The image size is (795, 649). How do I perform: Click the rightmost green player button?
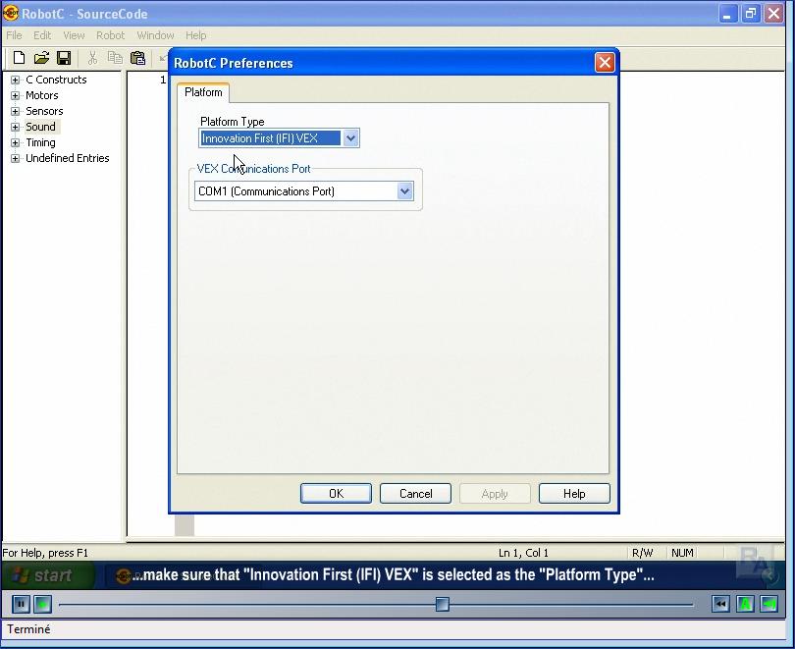click(x=769, y=604)
